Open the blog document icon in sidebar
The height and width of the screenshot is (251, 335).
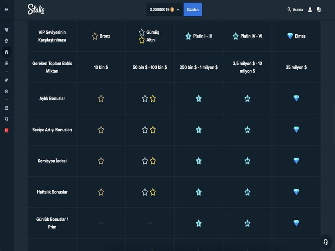click(x=6, y=108)
